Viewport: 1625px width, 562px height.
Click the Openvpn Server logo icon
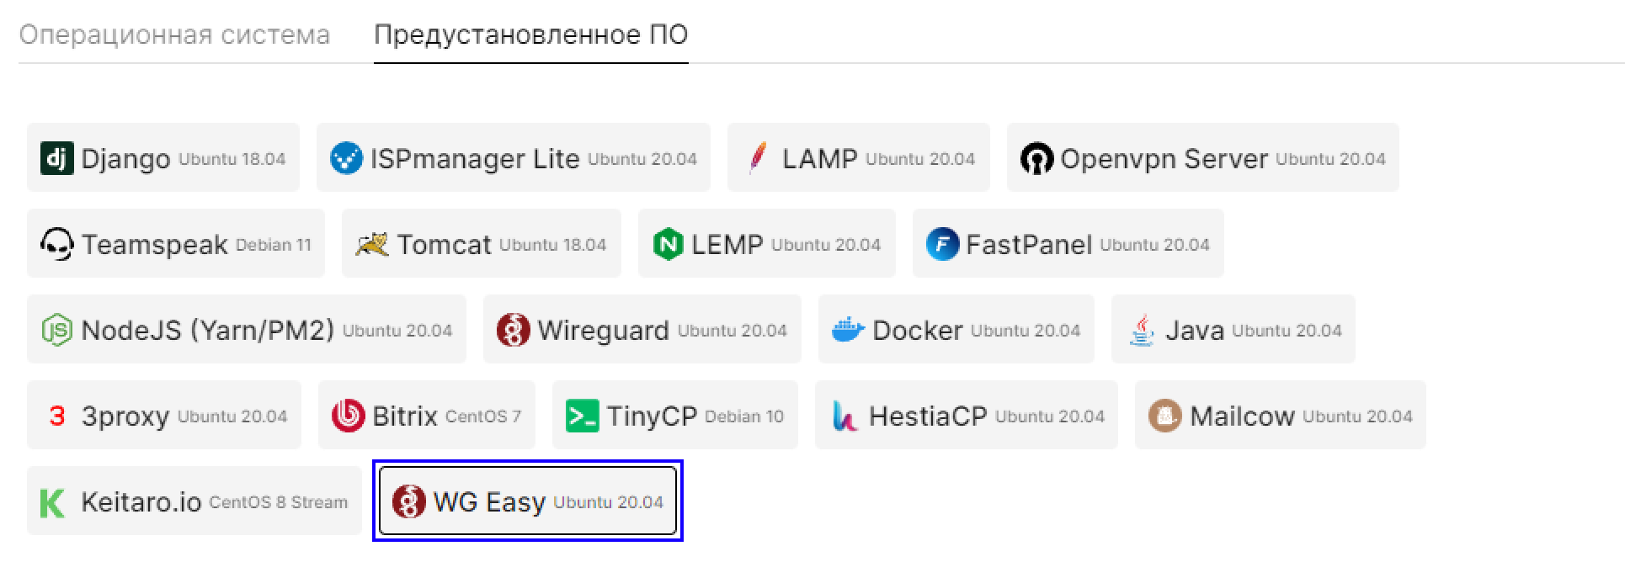(x=1036, y=158)
